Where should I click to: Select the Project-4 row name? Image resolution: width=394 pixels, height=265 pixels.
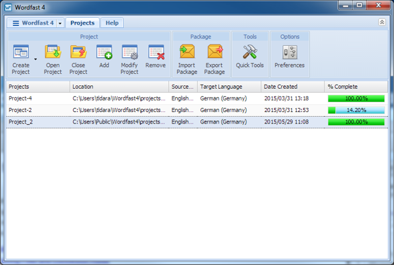(x=21, y=98)
